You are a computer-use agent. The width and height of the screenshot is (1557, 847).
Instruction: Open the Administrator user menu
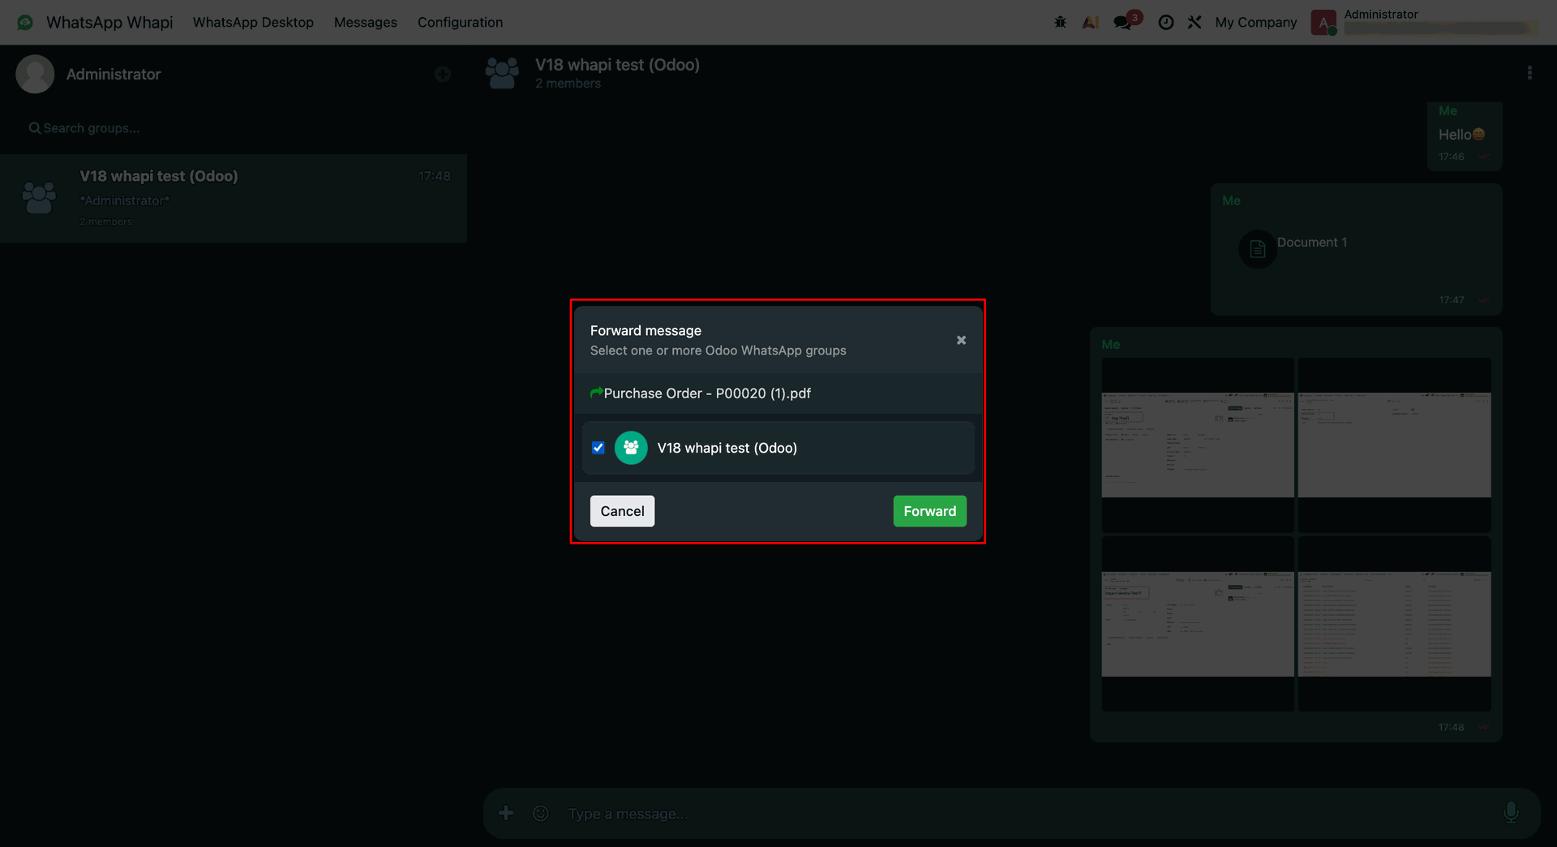pos(1424,22)
